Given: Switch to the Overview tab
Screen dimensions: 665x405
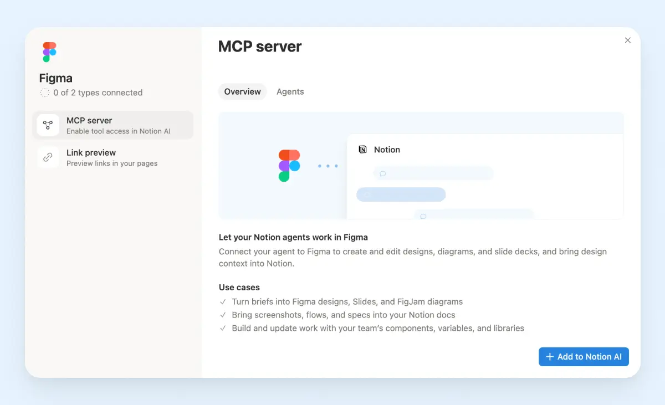Looking at the screenshot, I should coord(242,91).
